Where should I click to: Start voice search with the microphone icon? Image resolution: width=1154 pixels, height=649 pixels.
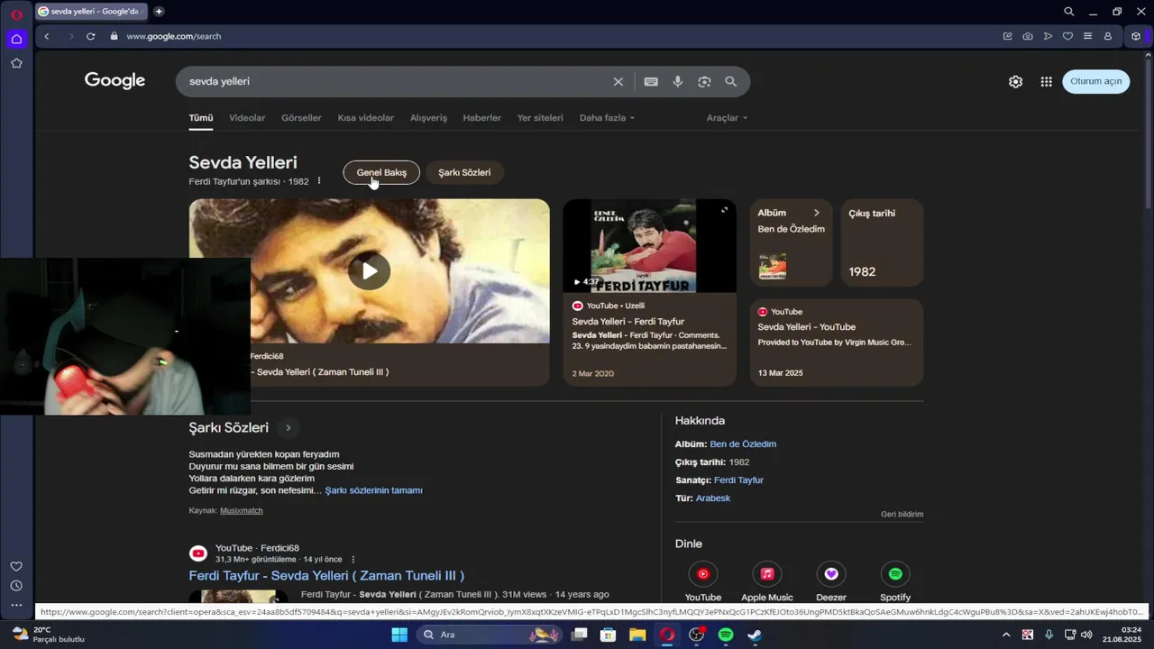[x=678, y=81]
